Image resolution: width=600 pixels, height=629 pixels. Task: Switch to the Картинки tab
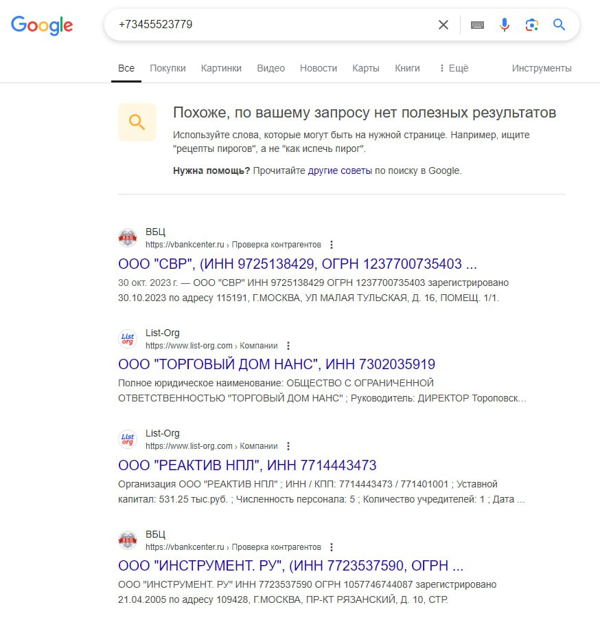[221, 68]
